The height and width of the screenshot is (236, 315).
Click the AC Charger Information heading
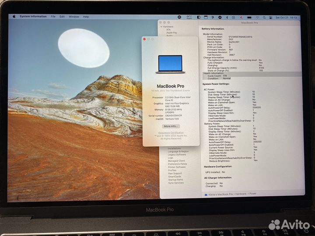pos(218,177)
